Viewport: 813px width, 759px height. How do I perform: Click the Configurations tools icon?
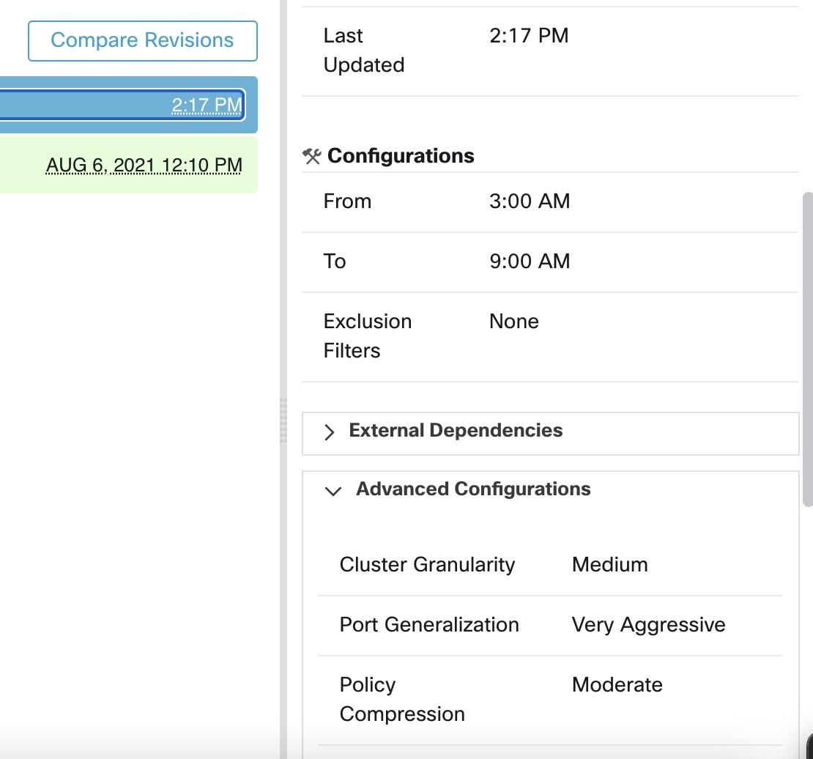[311, 156]
